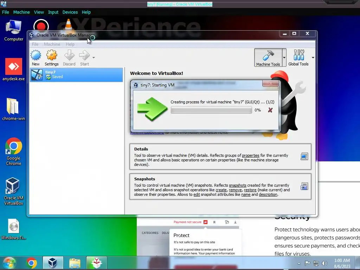Expand the Machine Tools dropdown arrow
Screen dimensions: 360x270
tap(284, 58)
